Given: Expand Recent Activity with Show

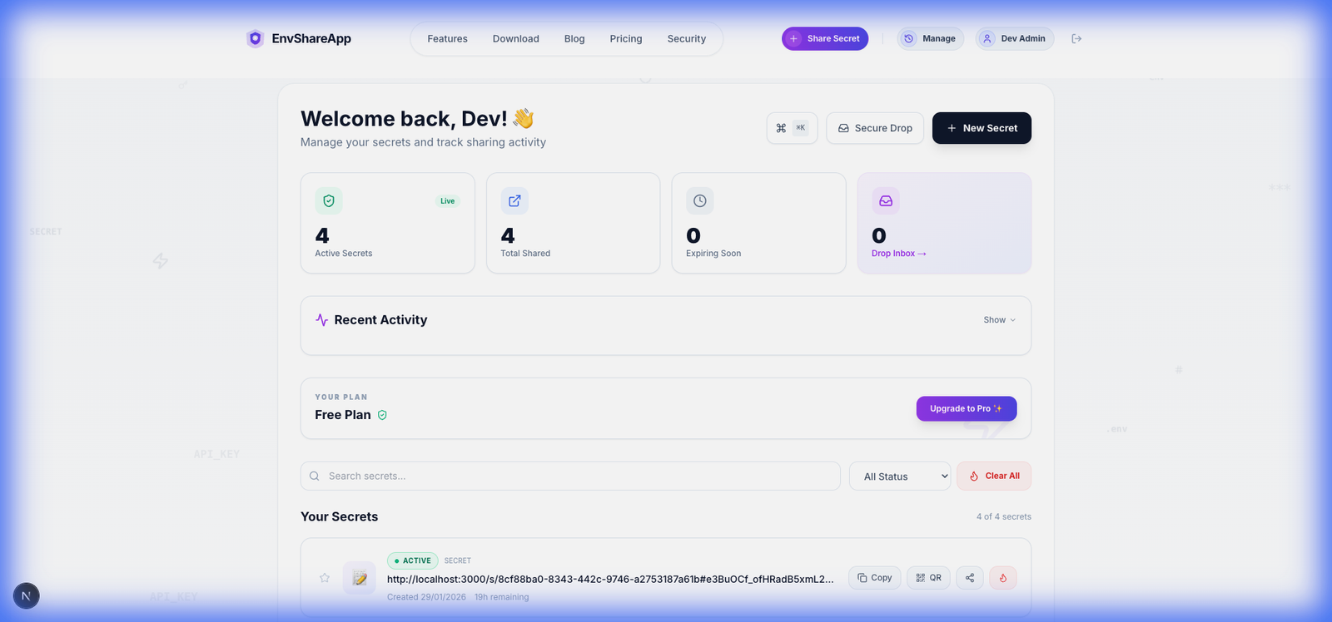Looking at the screenshot, I should tap(999, 320).
